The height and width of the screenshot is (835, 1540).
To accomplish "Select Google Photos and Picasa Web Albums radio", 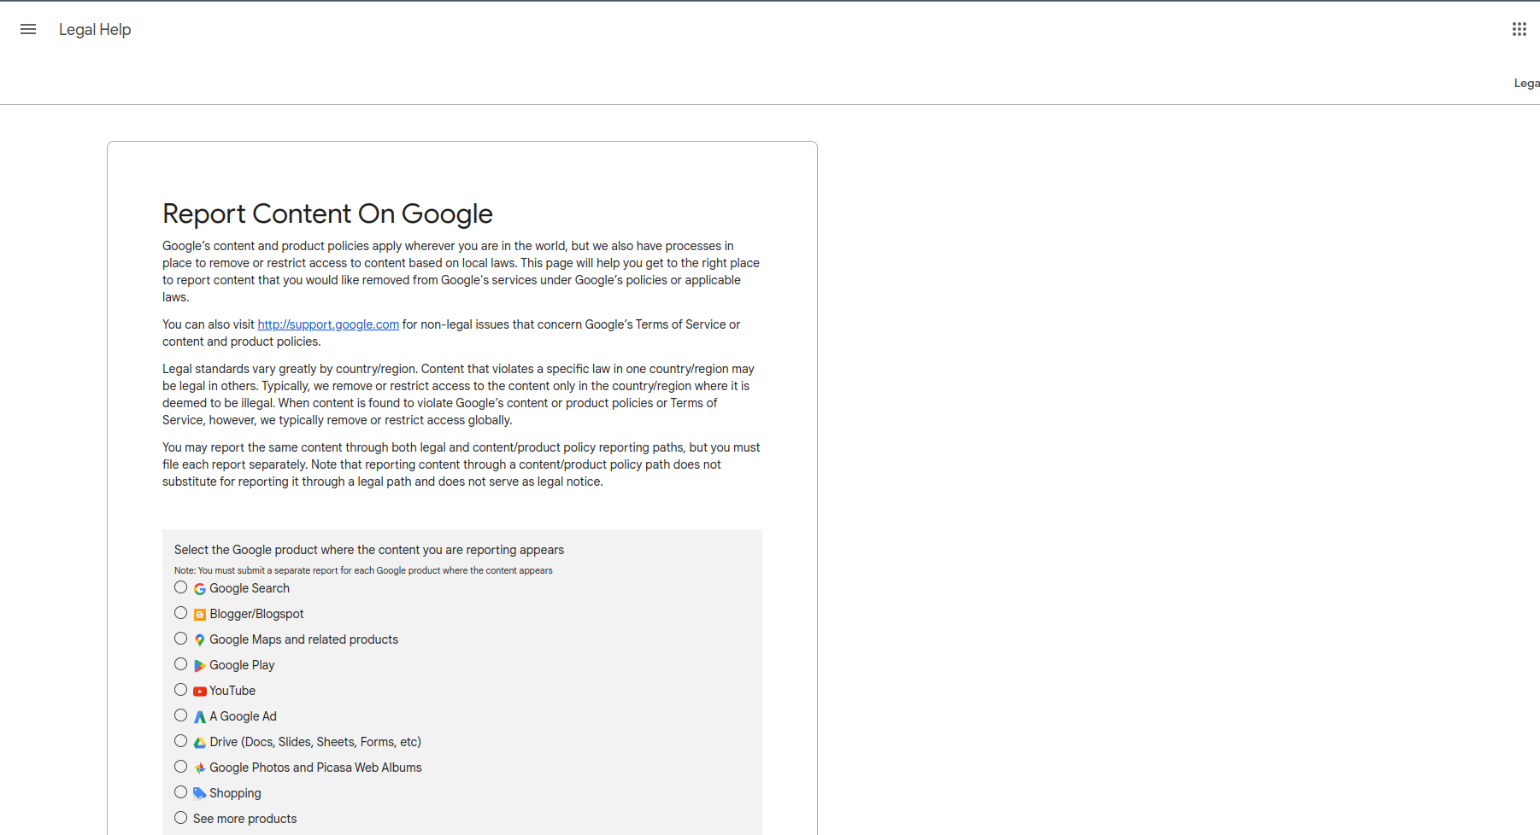I will (180, 767).
